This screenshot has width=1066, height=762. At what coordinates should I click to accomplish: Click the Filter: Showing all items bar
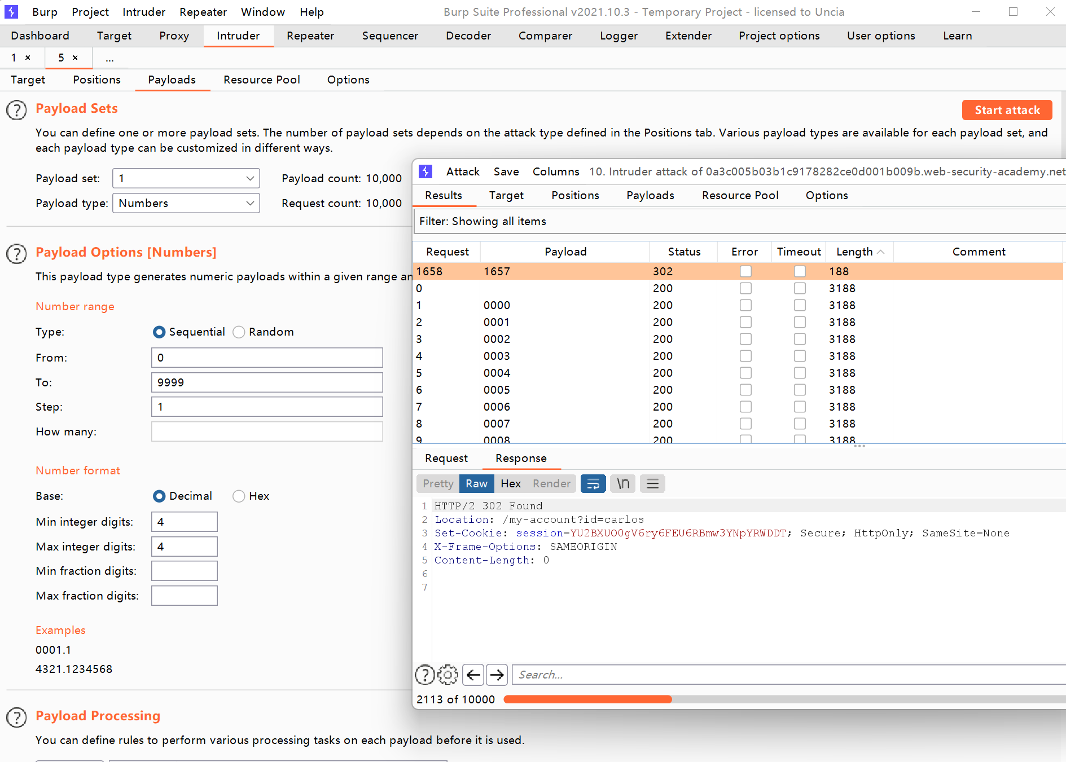point(739,221)
